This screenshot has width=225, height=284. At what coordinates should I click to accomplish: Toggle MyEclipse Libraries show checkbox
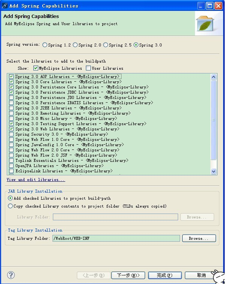coord(36,68)
